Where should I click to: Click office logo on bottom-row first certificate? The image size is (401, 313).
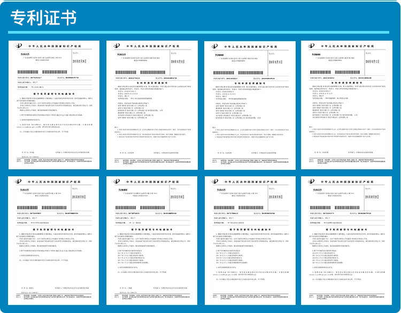(x=18, y=182)
